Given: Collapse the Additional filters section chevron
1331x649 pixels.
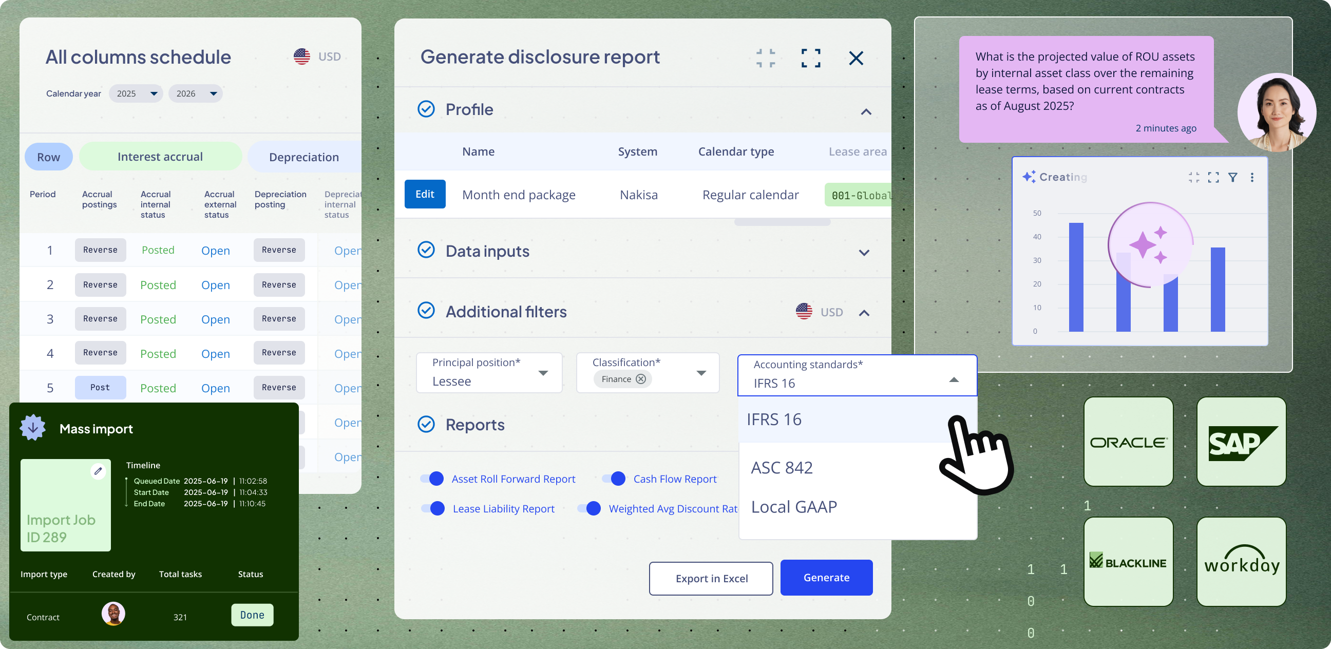Looking at the screenshot, I should click(x=864, y=312).
